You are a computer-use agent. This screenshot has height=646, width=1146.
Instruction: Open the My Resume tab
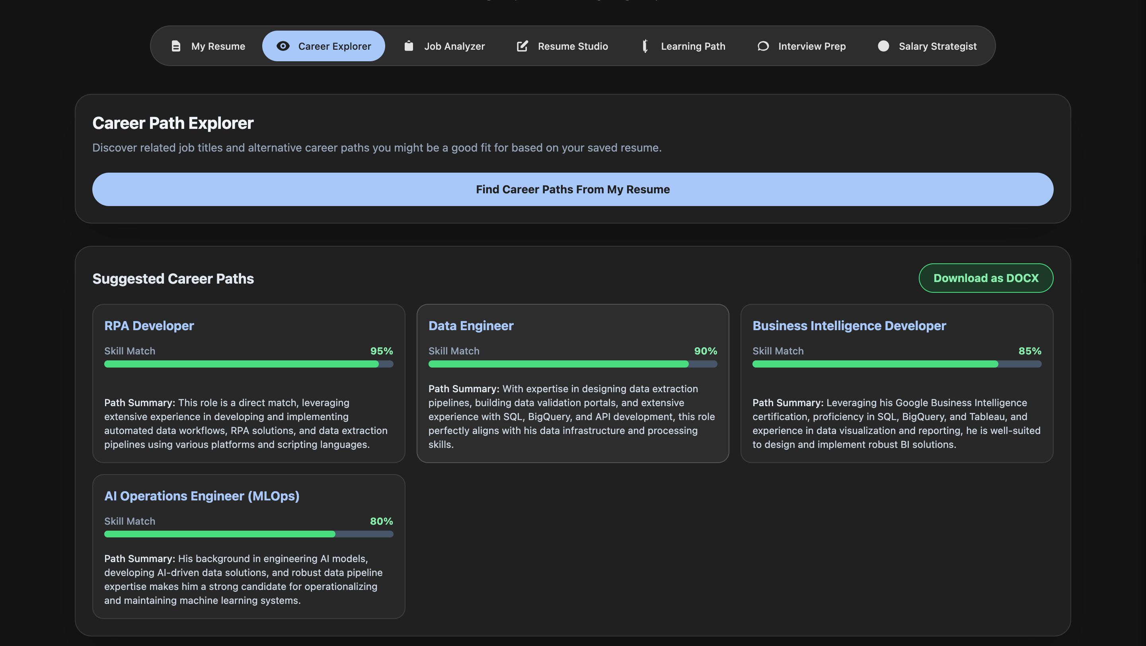click(218, 46)
